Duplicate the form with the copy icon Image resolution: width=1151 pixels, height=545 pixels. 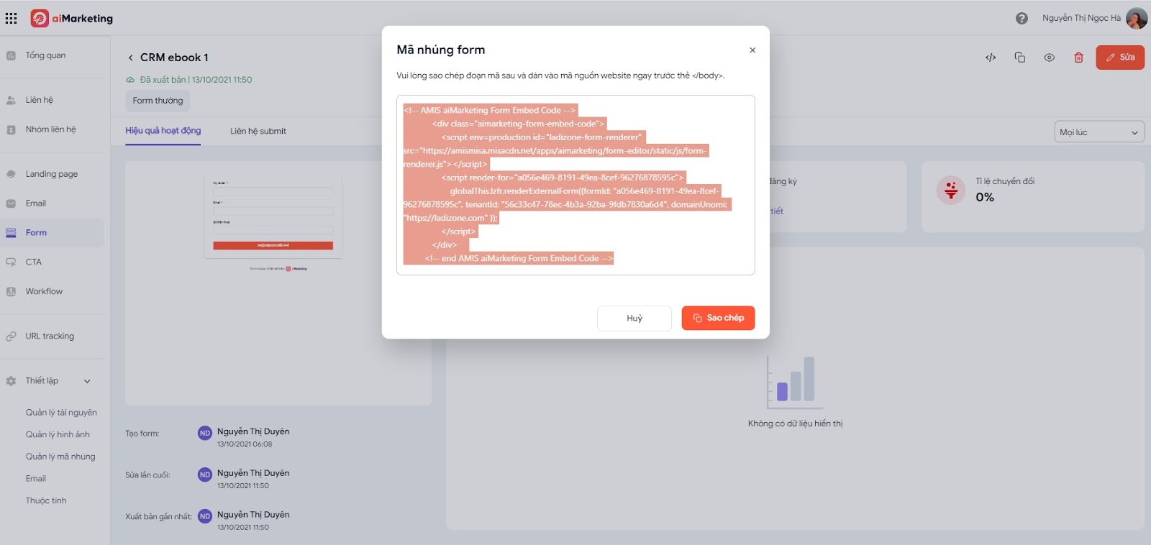pos(1020,58)
